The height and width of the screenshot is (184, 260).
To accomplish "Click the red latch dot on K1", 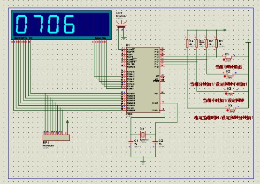I will pyautogui.click(x=224, y=60).
